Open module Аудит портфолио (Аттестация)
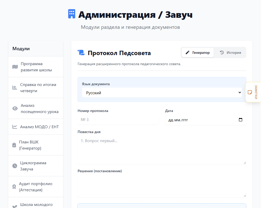261x208 pixels. click(x=36, y=187)
